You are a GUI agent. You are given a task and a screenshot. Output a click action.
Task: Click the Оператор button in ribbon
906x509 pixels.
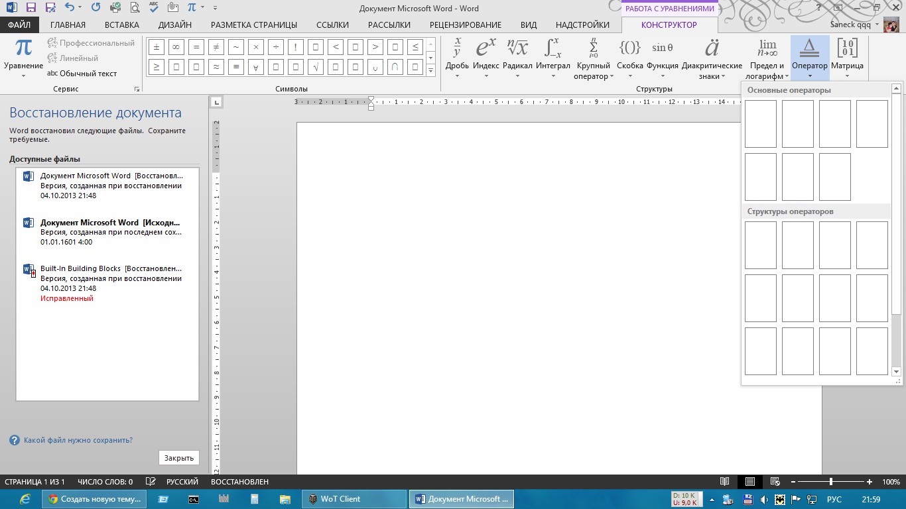pyautogui.click(x=810, y=59)
